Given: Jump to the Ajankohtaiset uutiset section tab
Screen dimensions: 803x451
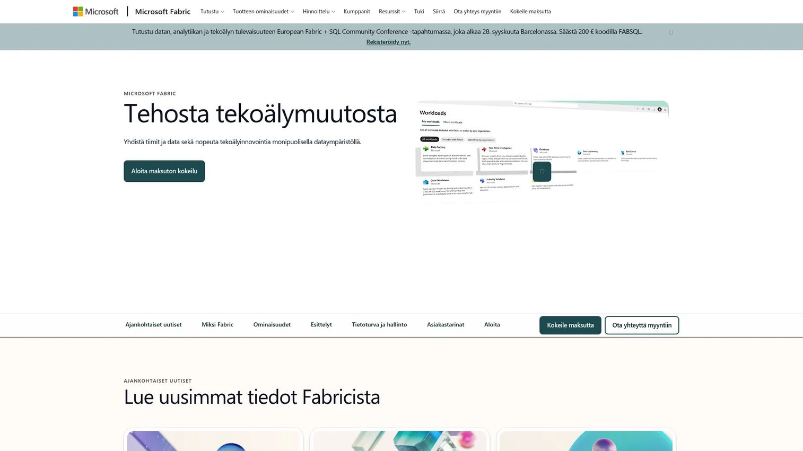Looking at the screenshot, I should point(153,325).
